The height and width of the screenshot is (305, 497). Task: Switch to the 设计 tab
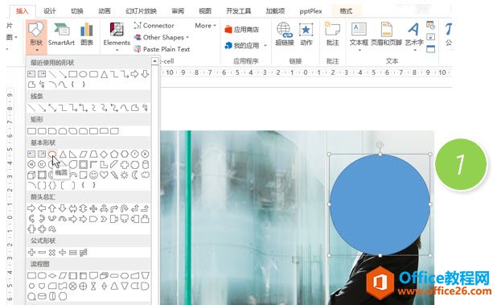[49, 11]
